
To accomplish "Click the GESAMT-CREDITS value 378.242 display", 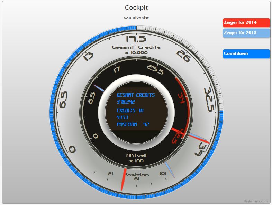I will tap(126, 102).
